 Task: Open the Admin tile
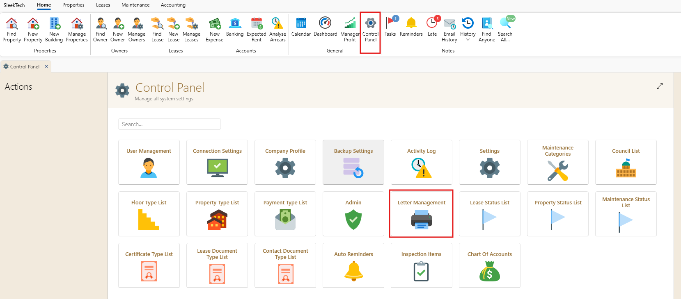[353, 214]
